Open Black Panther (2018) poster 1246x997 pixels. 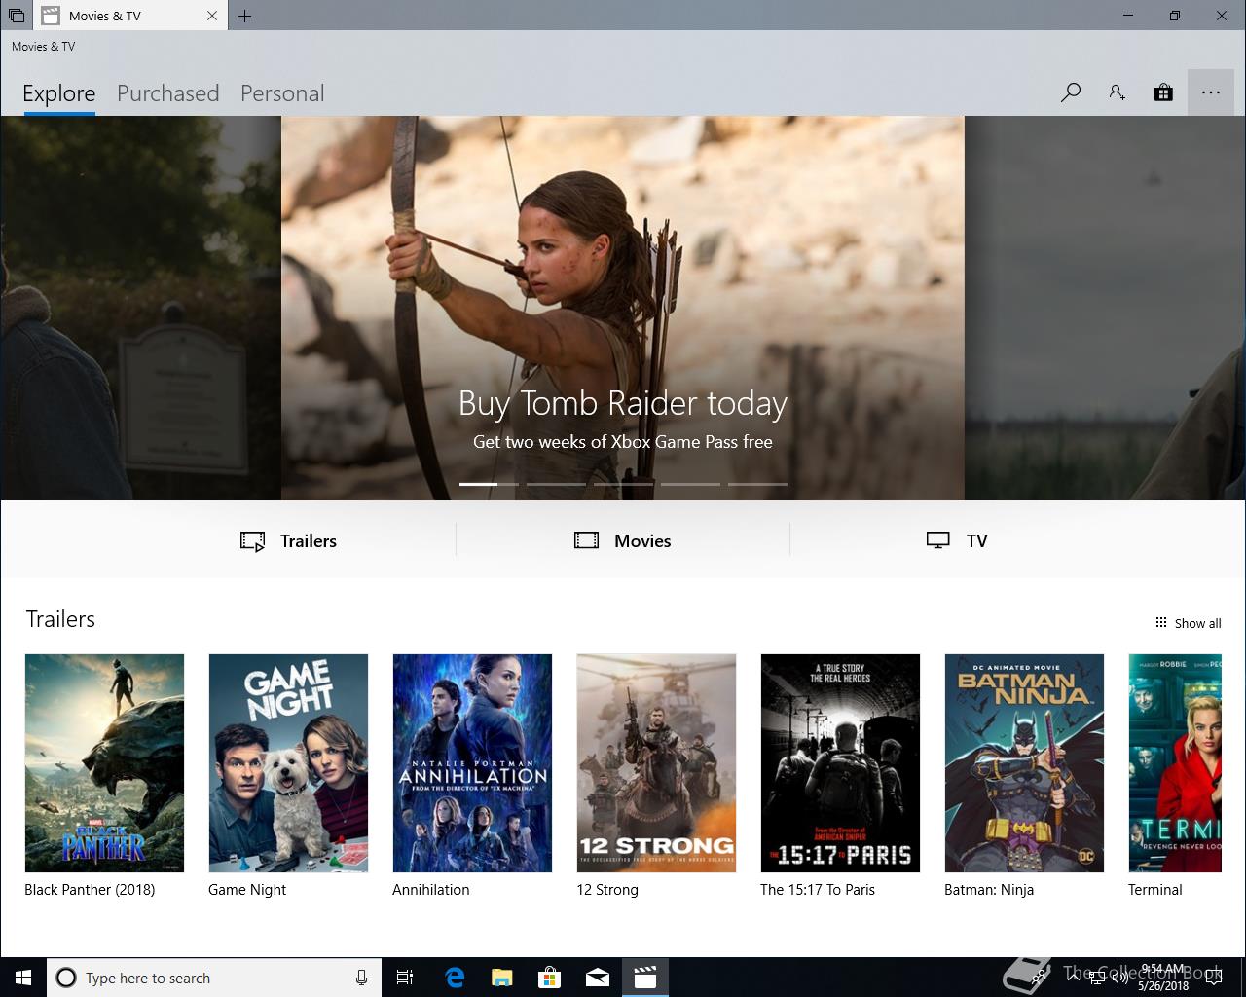pos(104,763)
